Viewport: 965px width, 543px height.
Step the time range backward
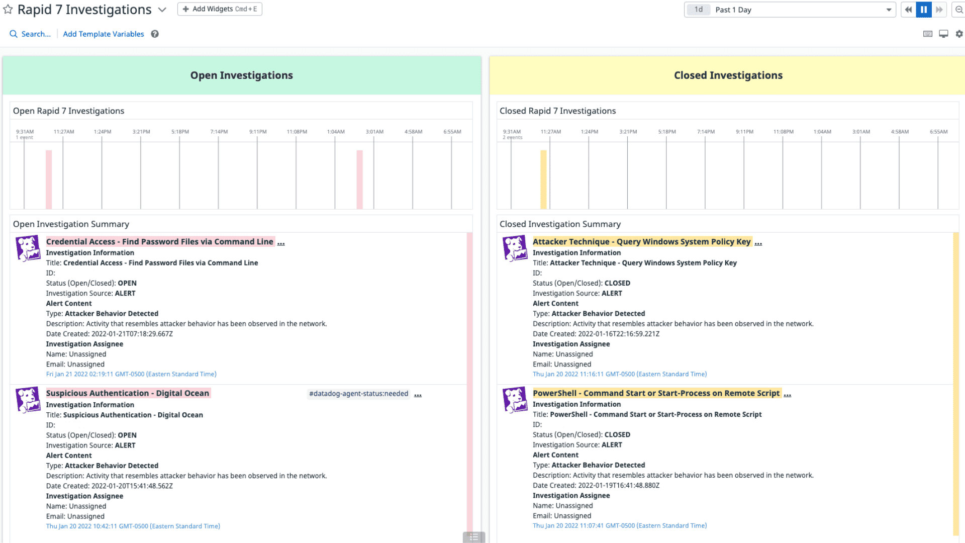click(908, 10)
